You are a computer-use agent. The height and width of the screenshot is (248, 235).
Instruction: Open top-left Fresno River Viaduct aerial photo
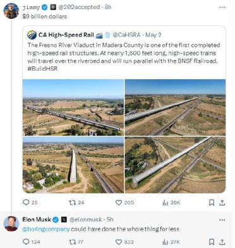pos(73,108)
